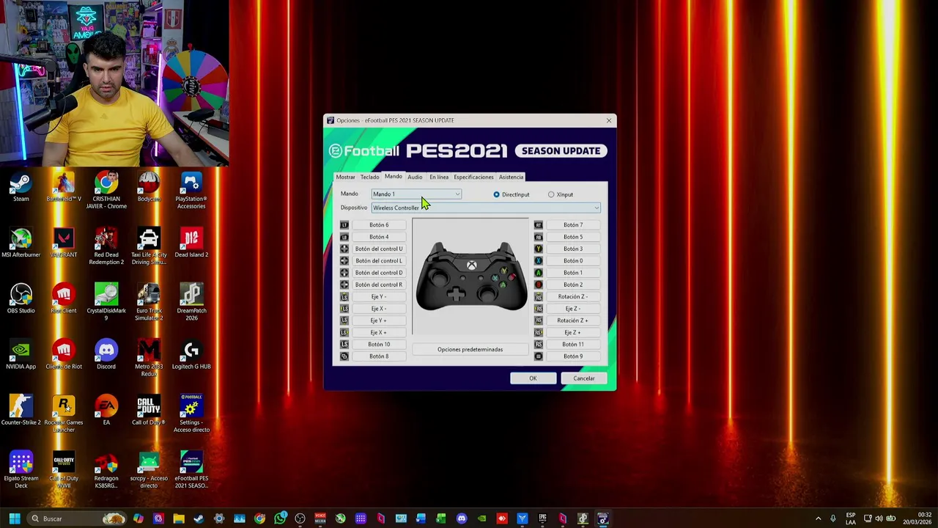Open Metro 2033 Redux shortcut
The height and width of the screenshot is (528, 938).
[149, 357]
